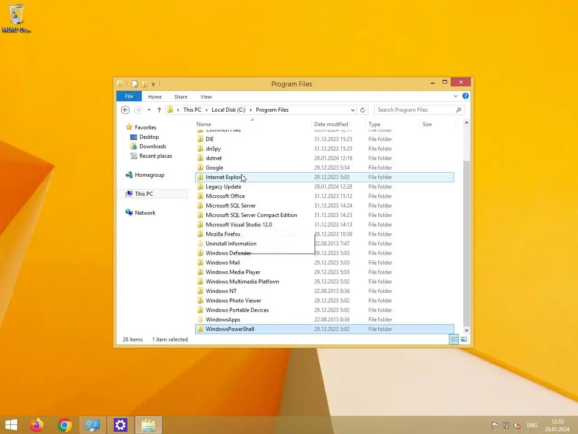Sort by the Type column header
The image size is (578, 434).
[374, 124]
